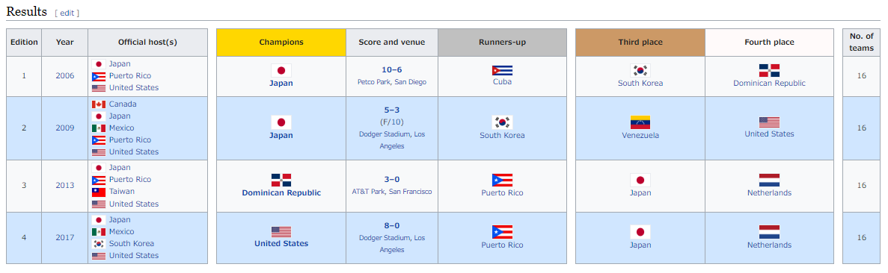The image size is (888, 273).
Task: Click the Cuba flag in Runners-up column
Action: tap(502, 71)
